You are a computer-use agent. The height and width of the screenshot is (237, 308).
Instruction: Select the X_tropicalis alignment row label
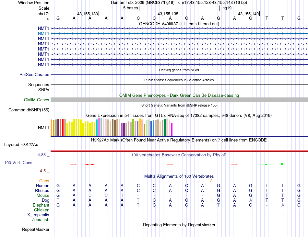pos(38,215)
